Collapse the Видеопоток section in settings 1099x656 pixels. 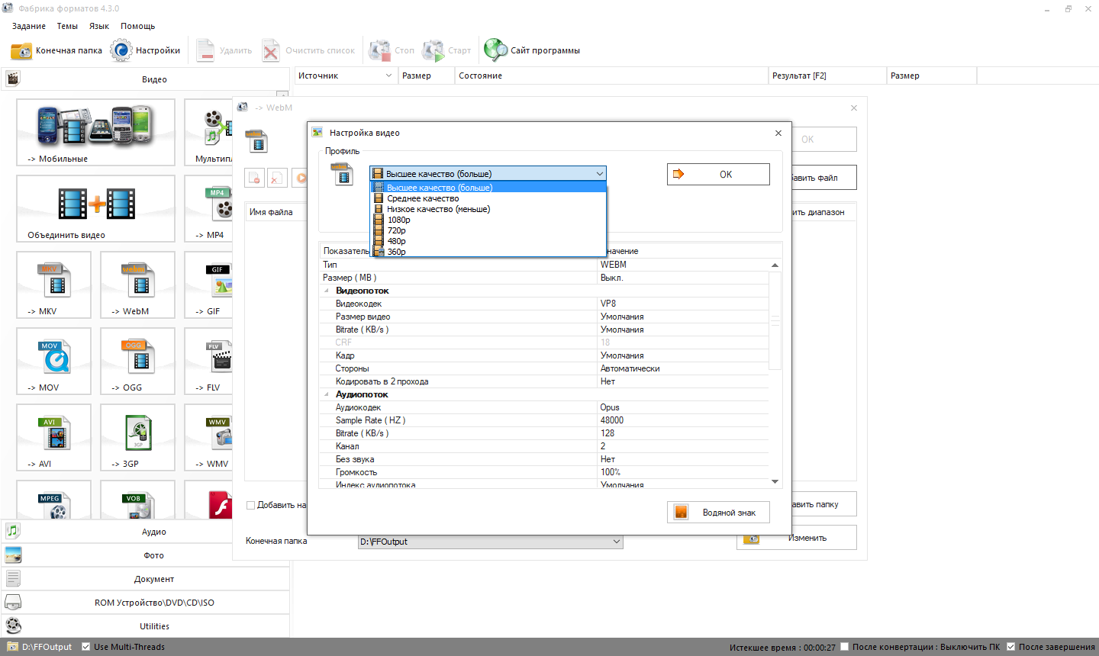coord(327,291)
